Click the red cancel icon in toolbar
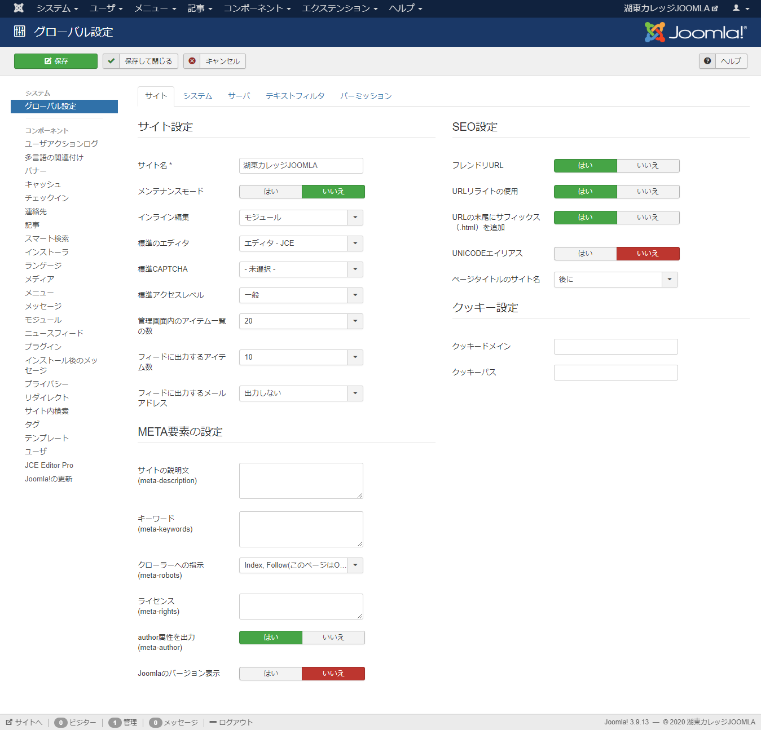761x730 pixels. coord(192,61)
